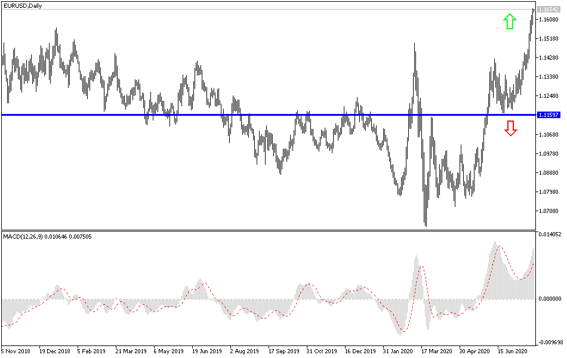Click the 1.11597 price tag on the axis

coord(548,113)
